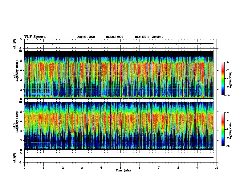Click the "ch.1(V)" axis label

point(15,44)
